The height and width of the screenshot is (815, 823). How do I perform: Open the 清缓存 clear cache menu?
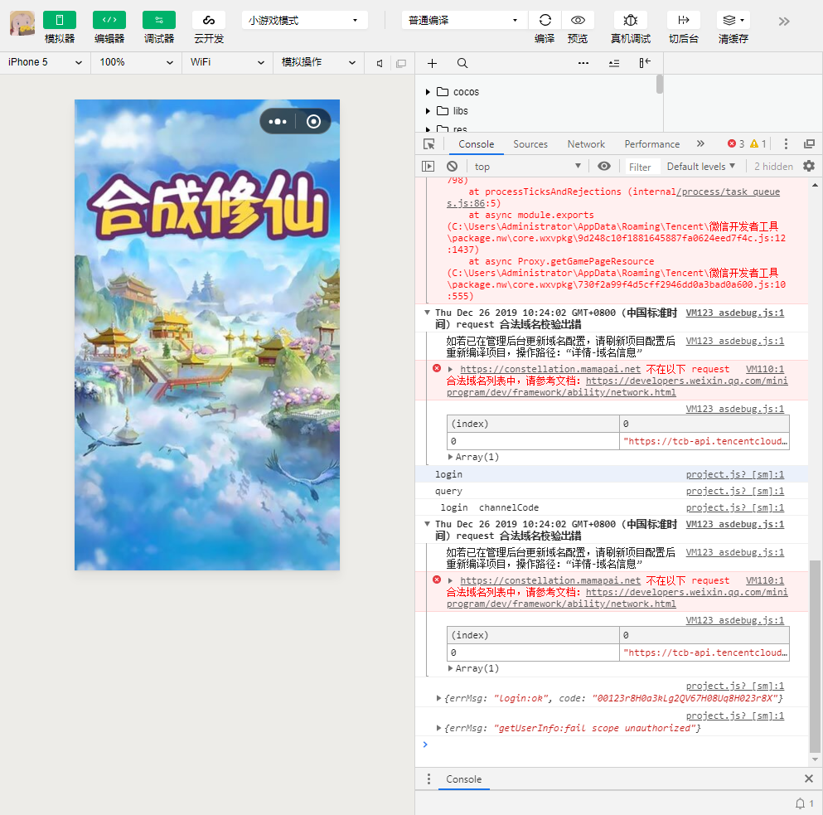click(733, 20)
